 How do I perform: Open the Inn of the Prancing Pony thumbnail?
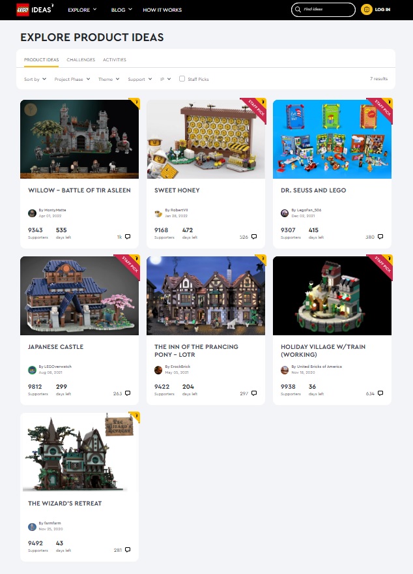[206, 295]
